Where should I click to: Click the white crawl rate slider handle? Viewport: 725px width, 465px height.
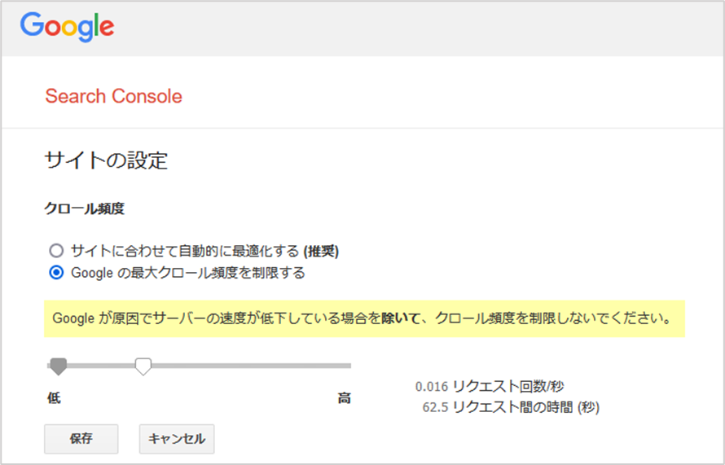click(143, 366)
